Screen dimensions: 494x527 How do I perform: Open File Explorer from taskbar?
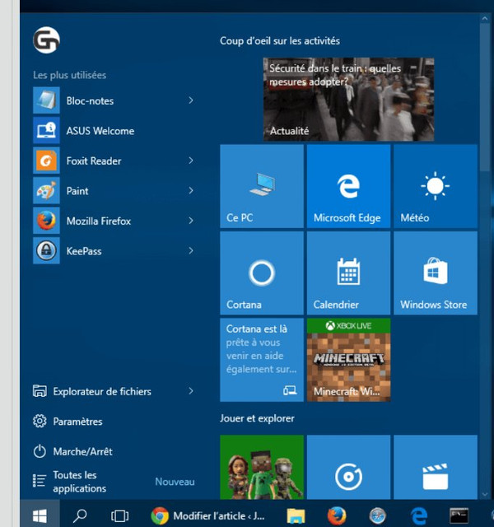point(296,515)
